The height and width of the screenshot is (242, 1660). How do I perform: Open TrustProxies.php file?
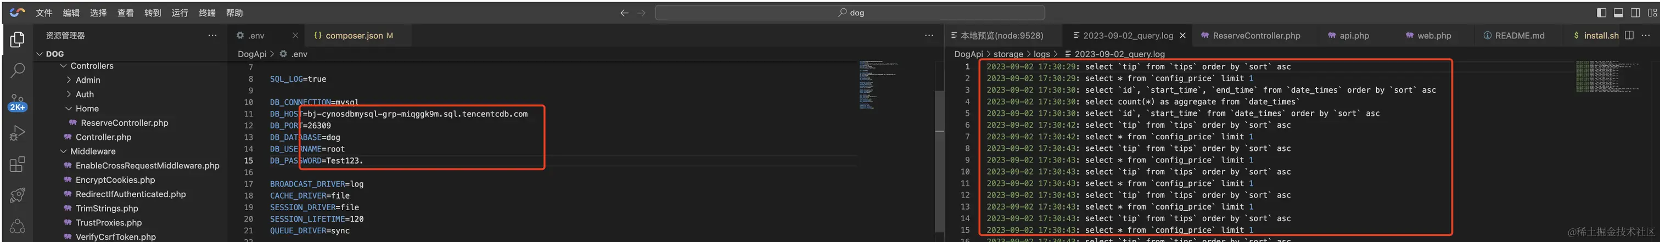pos(108,223)
